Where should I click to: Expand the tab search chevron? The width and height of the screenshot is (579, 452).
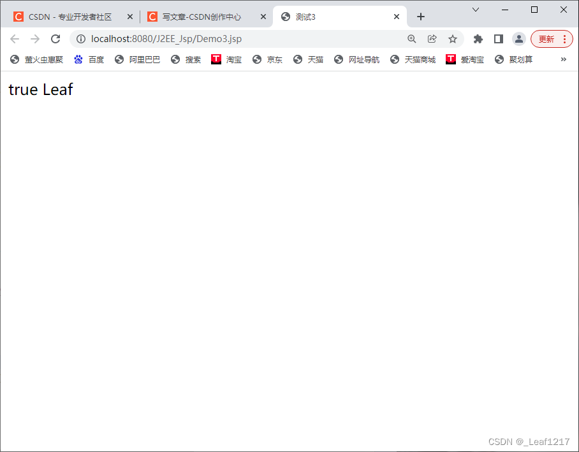[x=476, y=10]
